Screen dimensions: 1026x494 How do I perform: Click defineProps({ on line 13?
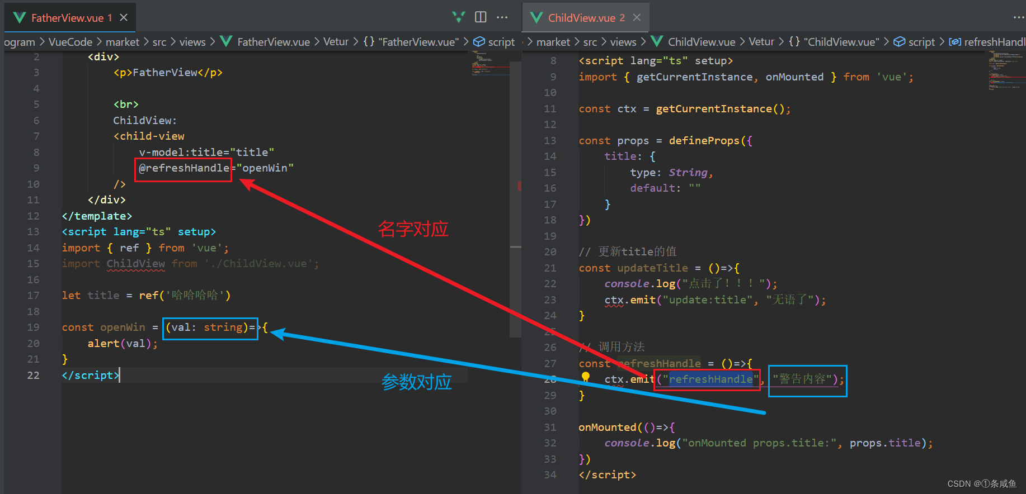tap(710, 140)
